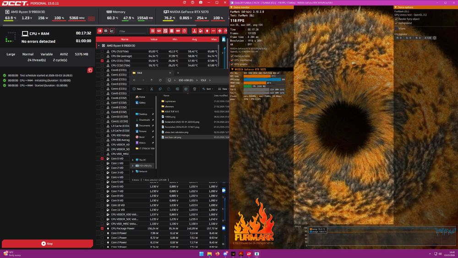458x258 pixels.
Task: Collapse the FurMark Demo options panel
Action: pyautogui.click(x=396, y=7)
